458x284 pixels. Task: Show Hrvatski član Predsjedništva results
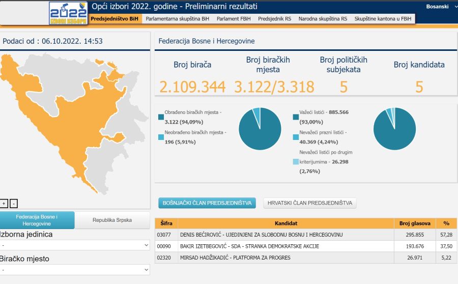coord(310,203)
